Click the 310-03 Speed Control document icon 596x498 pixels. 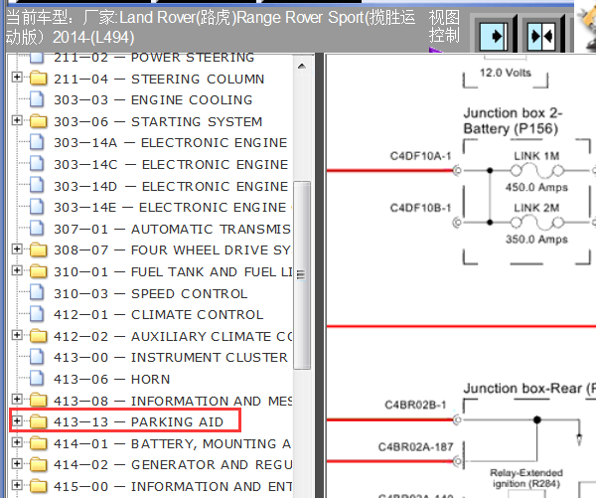[37, 292]
